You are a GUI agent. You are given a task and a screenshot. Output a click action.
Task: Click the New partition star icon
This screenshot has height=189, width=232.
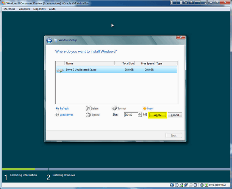(145, 108)
